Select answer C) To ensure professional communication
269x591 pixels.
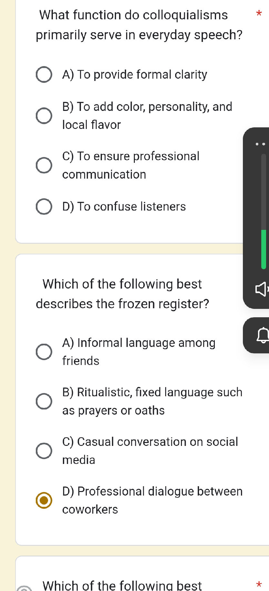[44, 165]
